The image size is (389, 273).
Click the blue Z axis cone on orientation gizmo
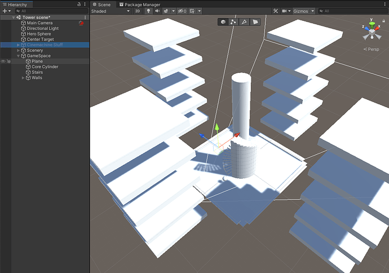point(366,28)
